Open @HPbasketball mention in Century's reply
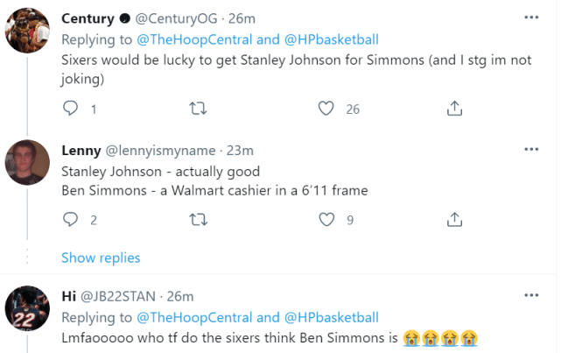 coord(332,40)
